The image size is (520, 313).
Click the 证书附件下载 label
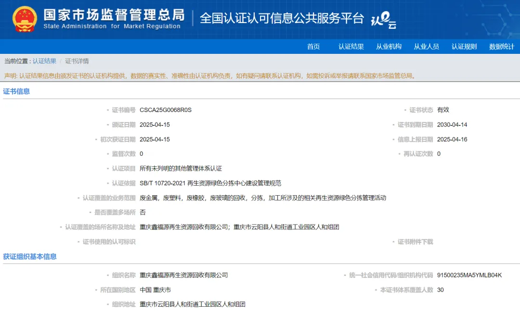[x=415, y=242]
